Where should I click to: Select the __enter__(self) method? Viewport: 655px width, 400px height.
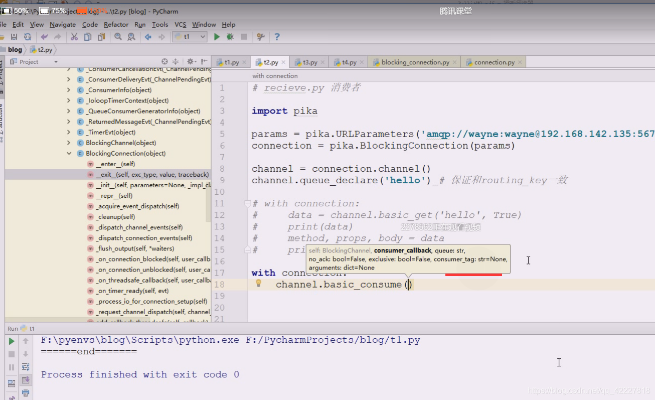tap(115, 164)
